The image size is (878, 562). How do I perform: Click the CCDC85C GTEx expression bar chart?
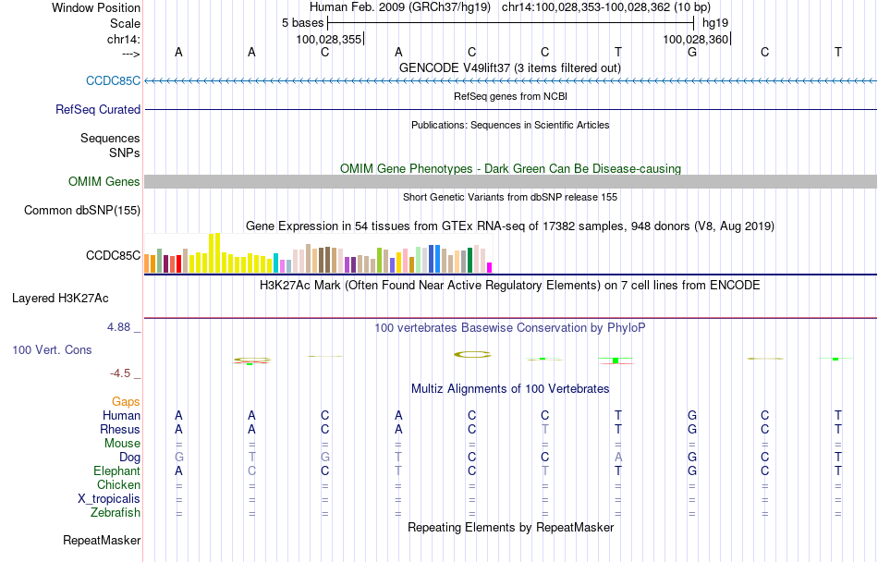pyautogui.click(x=318, y=253)
